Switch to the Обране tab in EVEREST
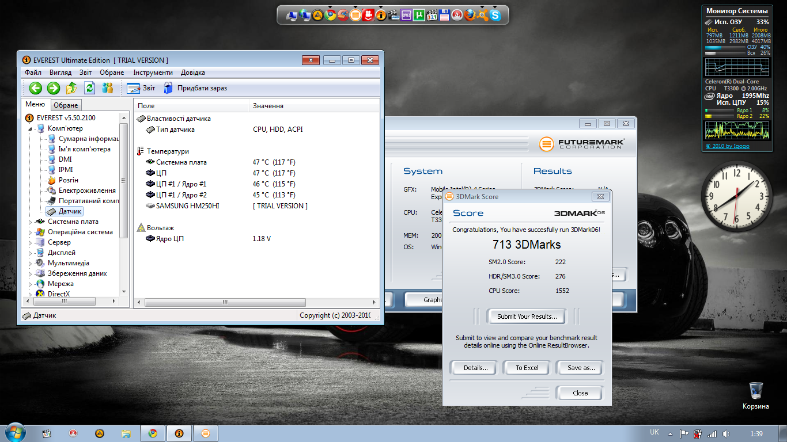This screenshot has width=787, height=442. [x=66, y=105]
